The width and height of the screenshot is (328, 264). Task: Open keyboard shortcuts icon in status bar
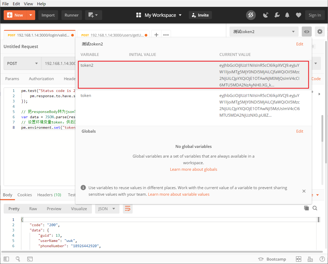[310, 259]
